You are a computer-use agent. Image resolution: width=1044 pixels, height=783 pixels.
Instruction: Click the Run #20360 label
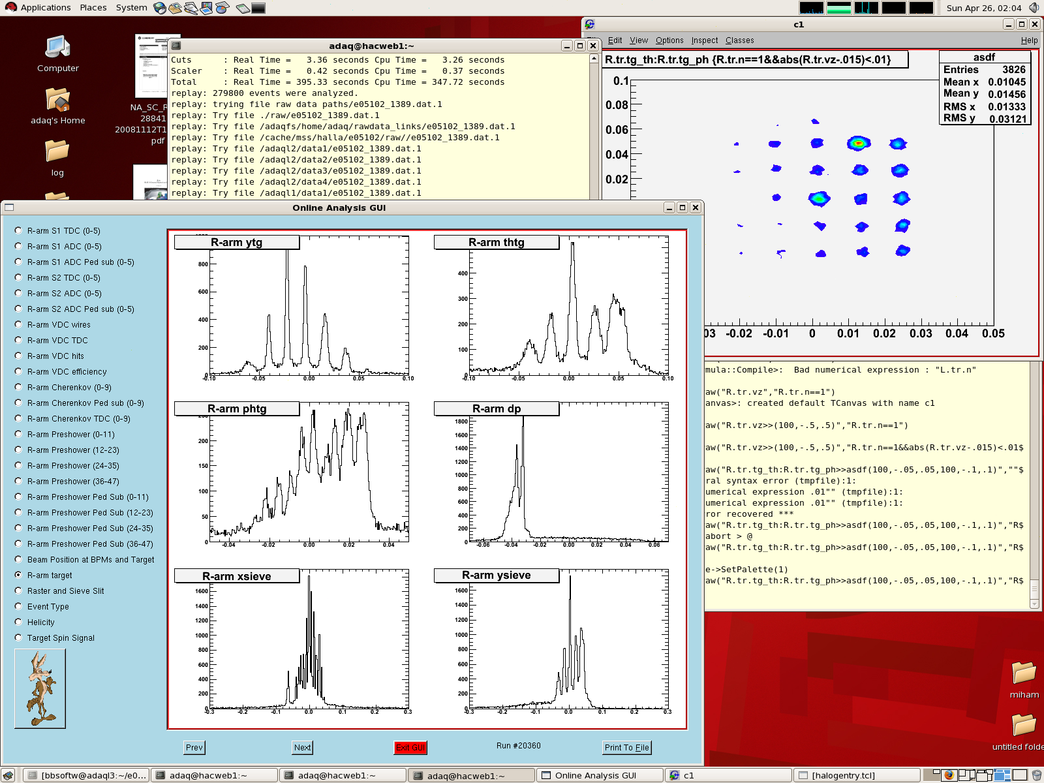tap(519, 746)
